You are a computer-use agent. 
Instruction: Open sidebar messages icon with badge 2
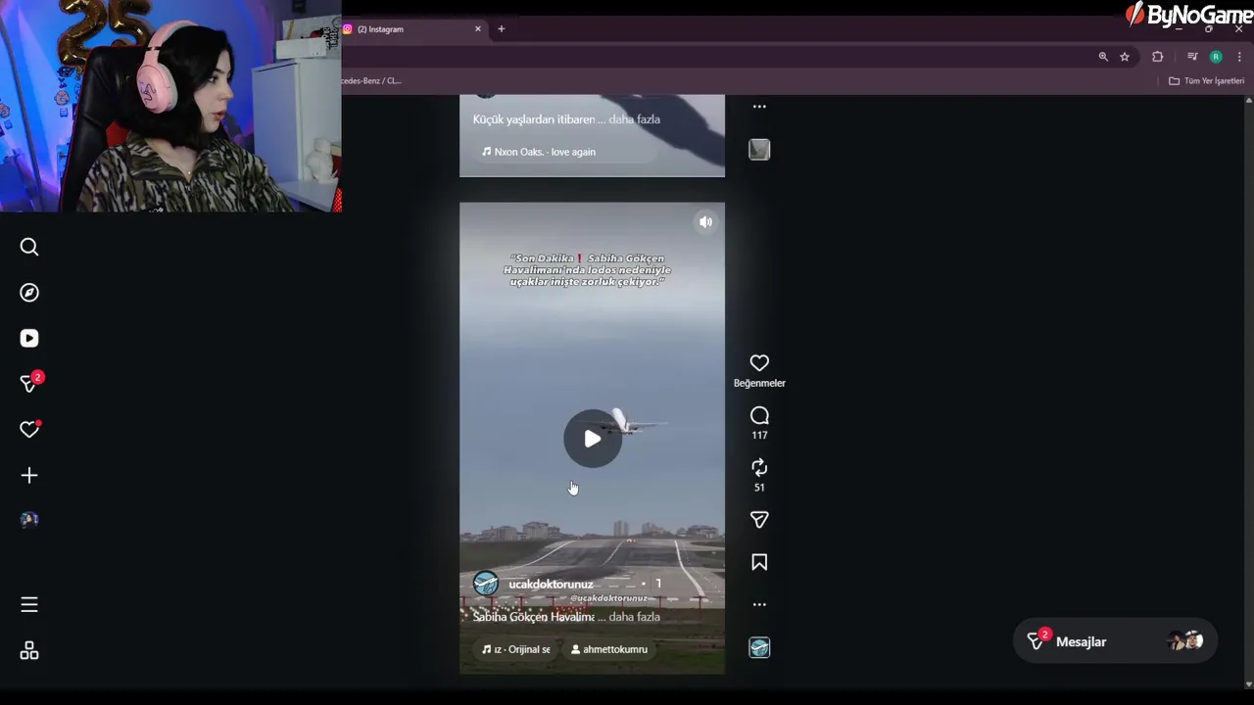click(29, 383)
